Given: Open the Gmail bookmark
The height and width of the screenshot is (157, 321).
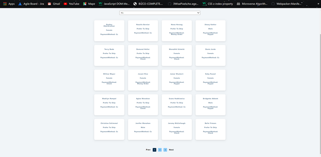Looking at the screenshot, I should point(54,4).
